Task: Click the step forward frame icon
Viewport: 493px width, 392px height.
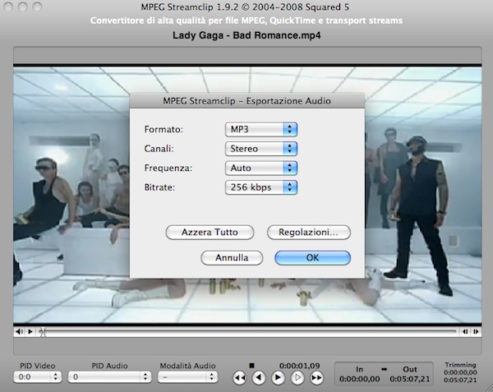Action: 476,332
